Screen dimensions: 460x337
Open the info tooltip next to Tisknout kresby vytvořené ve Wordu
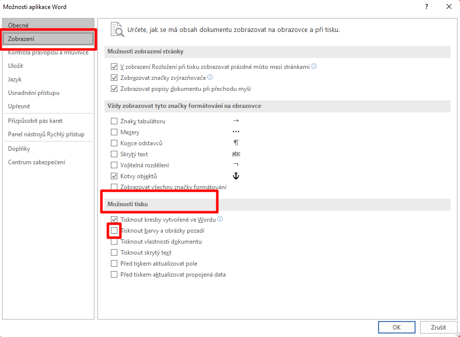tap(220, 219)
